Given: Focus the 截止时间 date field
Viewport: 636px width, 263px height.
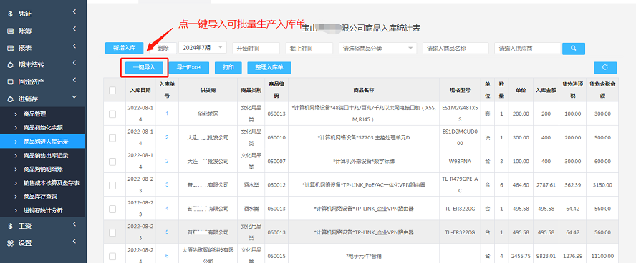Looking at the screenshot, I should click(x=309, y=48).
